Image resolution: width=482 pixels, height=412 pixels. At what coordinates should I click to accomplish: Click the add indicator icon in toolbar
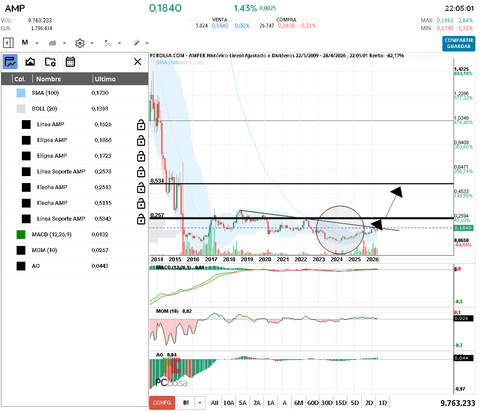108,43
